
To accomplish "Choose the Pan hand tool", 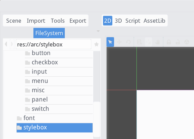I will click(x=157, y=42).
